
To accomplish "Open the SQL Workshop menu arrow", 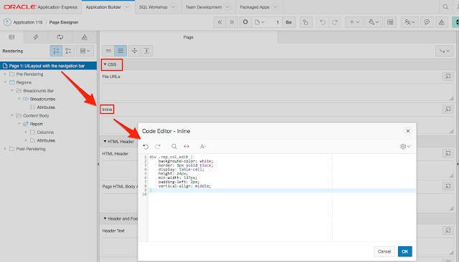I will point(174,7).
